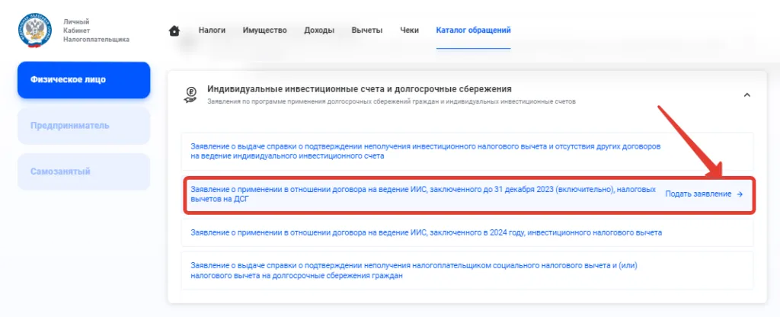
Task: Select the Физическое лицо profile
Action: pyautogui.click(x=84, y=80)
